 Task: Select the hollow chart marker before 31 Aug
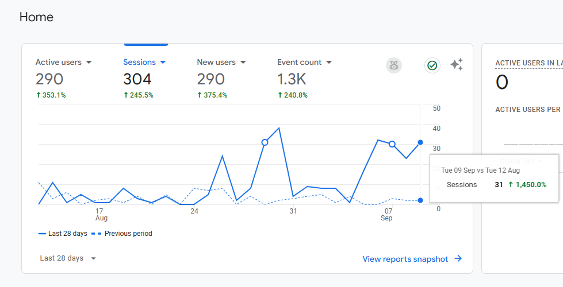point(265,142)
